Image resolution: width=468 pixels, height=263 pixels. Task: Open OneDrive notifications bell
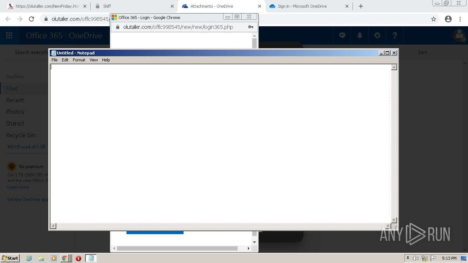click(360, 35)
